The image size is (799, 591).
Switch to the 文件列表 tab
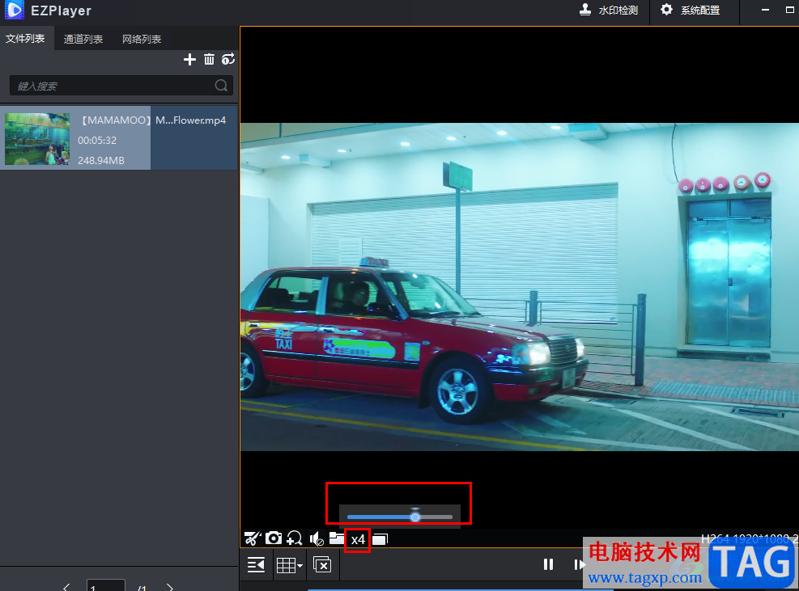point(25,39)
